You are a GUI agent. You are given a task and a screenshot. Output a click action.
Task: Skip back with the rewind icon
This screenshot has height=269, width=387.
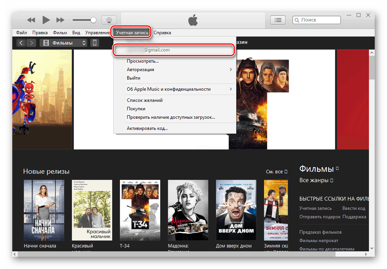point(31,20)
